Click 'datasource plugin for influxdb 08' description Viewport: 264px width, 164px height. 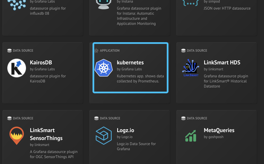[x=48, y=11]
